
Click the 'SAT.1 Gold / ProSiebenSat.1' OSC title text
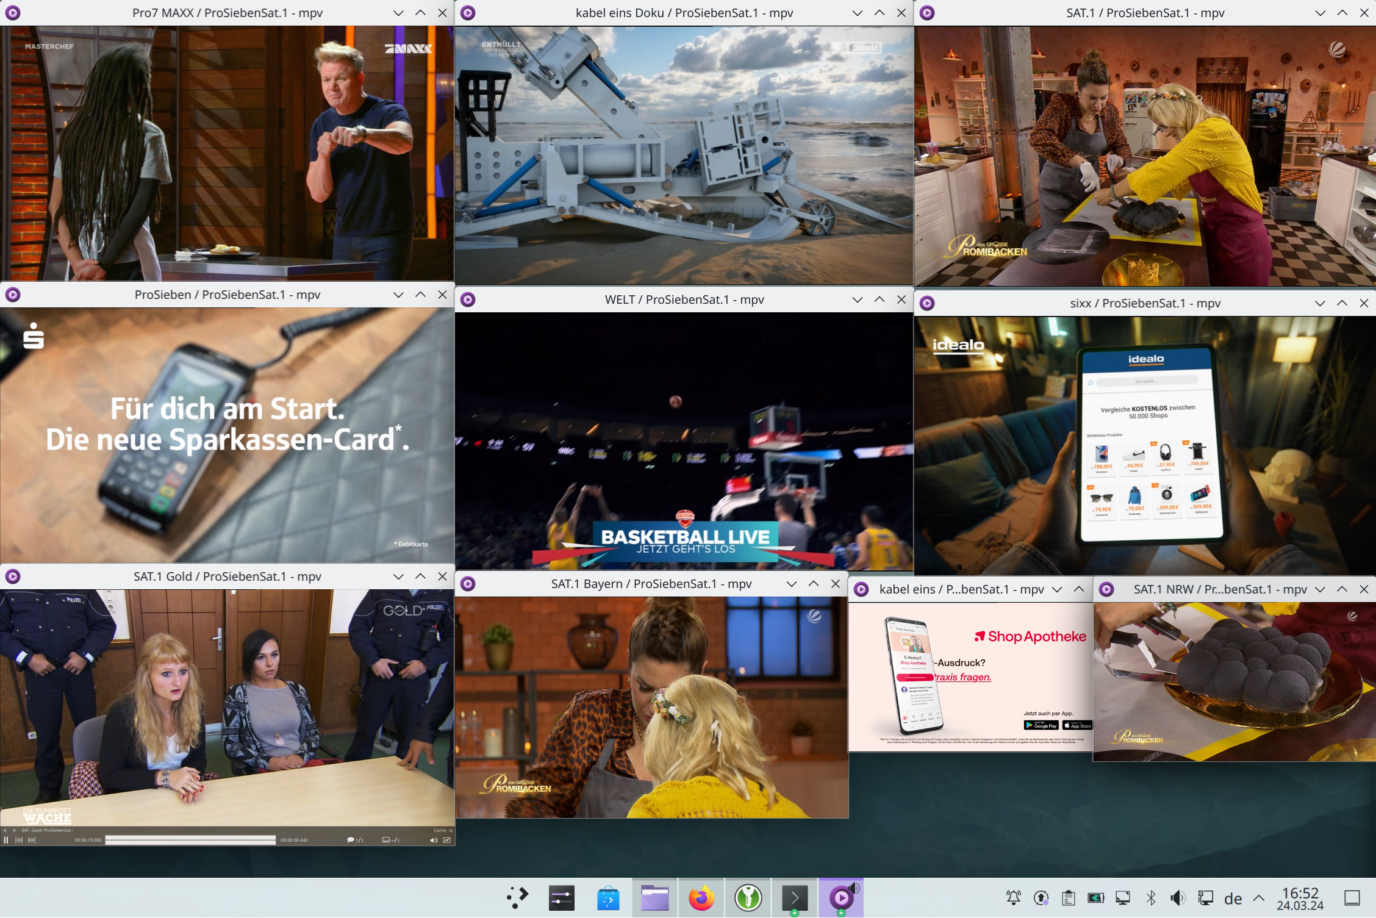point(47,830)
